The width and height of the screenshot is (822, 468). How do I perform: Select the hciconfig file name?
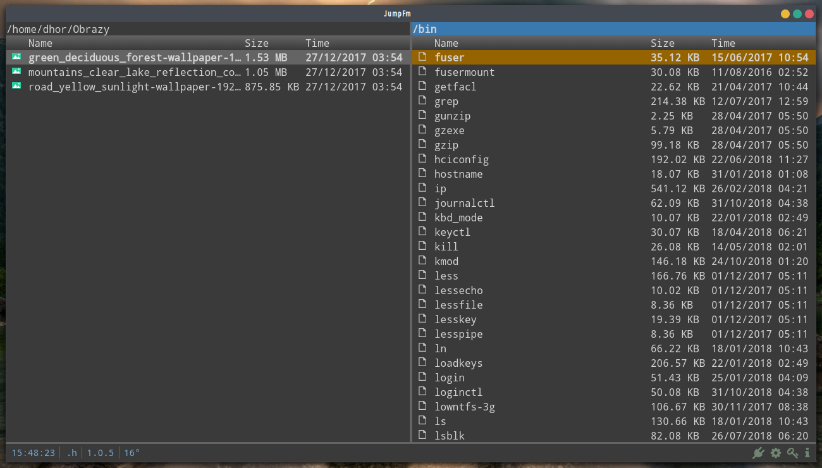coord(462,159)
